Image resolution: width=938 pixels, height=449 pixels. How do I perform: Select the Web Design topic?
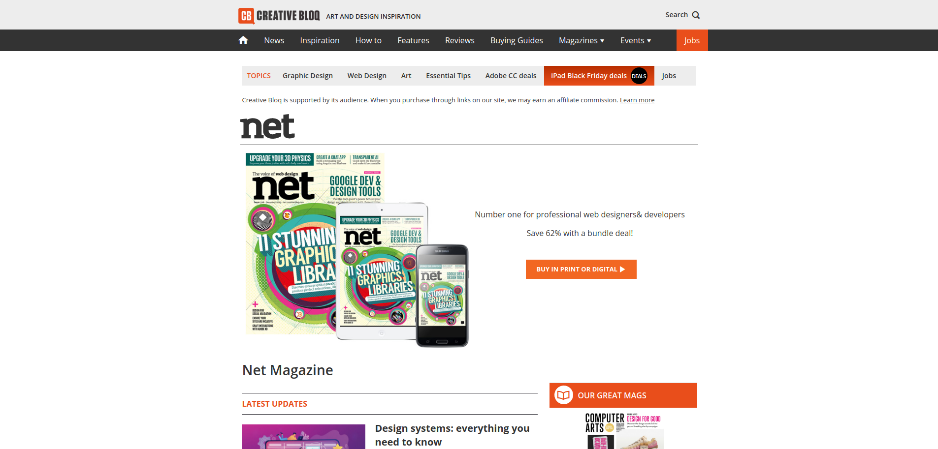click(x=367, y=76)
